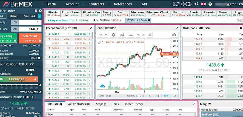243x117 pixels.
Task: Change language via UK flag icon
Action: [x=203, y=4]
